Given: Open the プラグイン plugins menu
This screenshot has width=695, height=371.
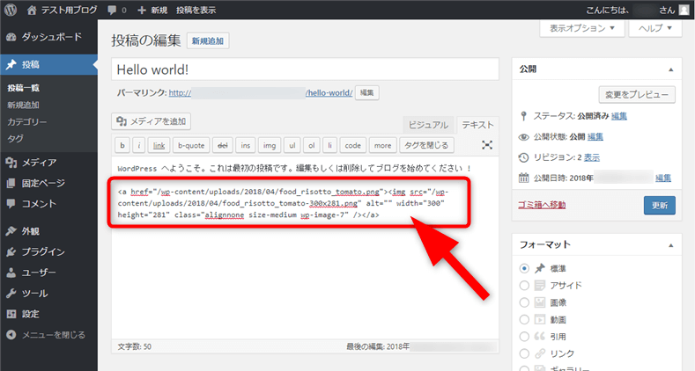Looking at the screenshot, I should point(43,251).
